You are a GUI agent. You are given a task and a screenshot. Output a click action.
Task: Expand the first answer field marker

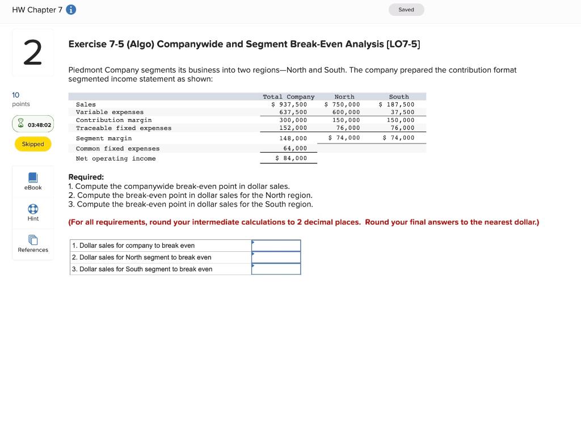(253, 242)
